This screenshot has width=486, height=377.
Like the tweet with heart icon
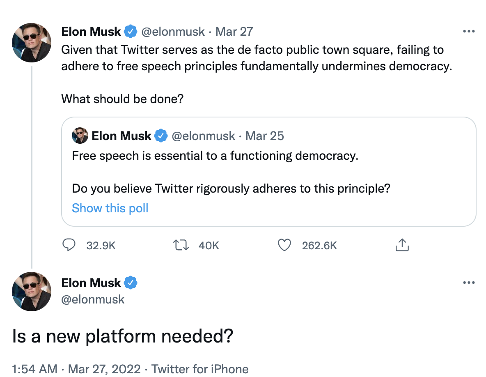click(x=284, y=245)
